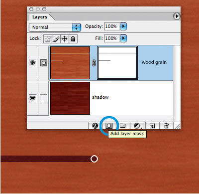Screen dimensions: 199x194
Task: Click the Add layer mask button
Action: click(109, 126)
